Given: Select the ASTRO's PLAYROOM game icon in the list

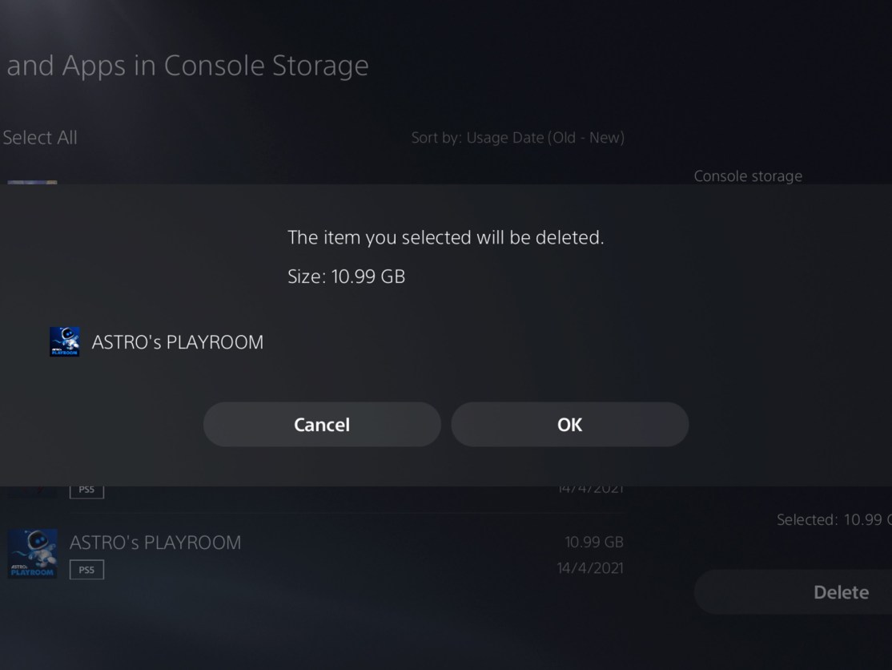Looking at the screenshot, I should tap(32, 553).
